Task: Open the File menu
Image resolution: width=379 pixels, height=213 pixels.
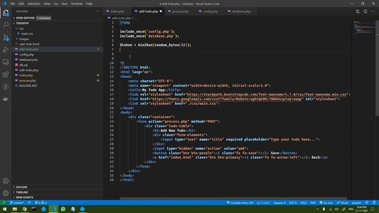Action: 12,4
